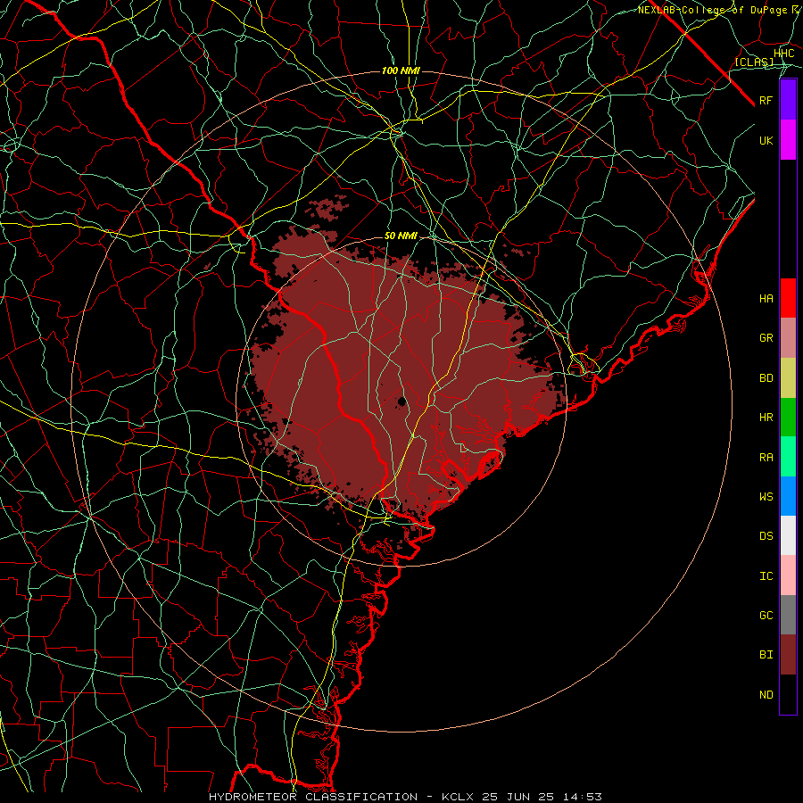Click the IC legend label
Image resolution: width=803 pixels, height=803 pixels.
766,576
